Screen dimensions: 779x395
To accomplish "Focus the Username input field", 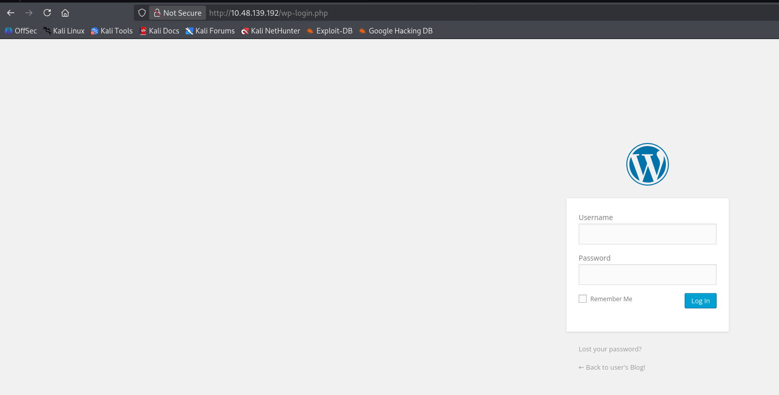I will pyautogui.click(x=647, y=234).
